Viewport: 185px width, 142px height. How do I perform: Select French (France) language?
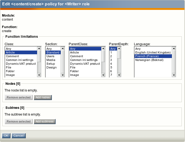click(x=153, y=56)
